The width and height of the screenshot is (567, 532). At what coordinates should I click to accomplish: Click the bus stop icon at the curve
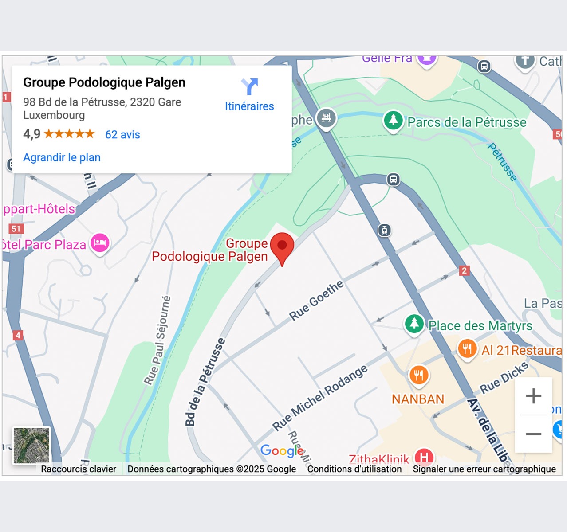393,180
